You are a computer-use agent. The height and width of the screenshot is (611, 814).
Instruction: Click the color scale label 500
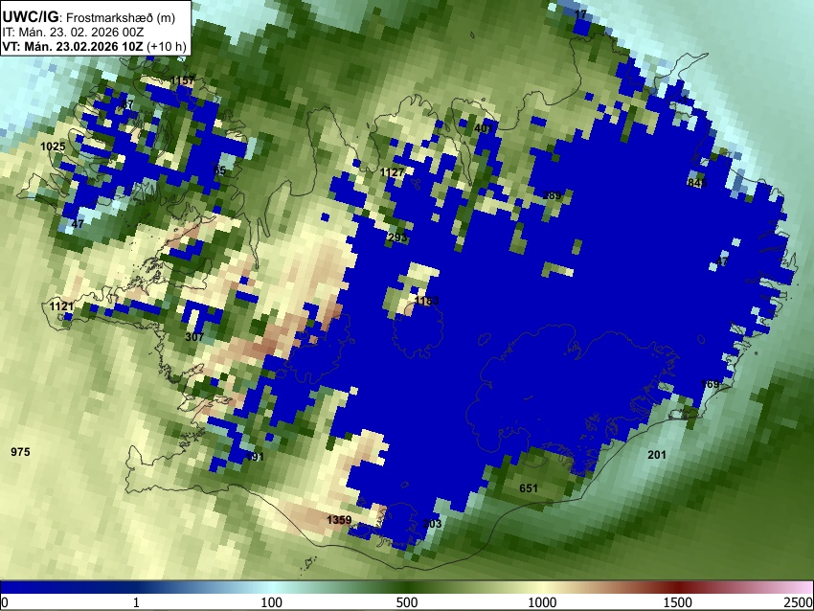point(407,602)
